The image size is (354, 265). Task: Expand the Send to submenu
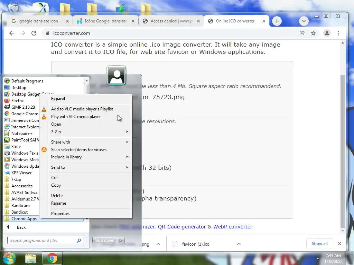[x=86, y=167]
